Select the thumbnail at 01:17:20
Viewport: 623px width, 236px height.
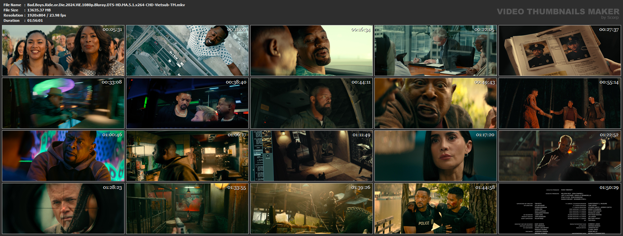click(435, 156)
